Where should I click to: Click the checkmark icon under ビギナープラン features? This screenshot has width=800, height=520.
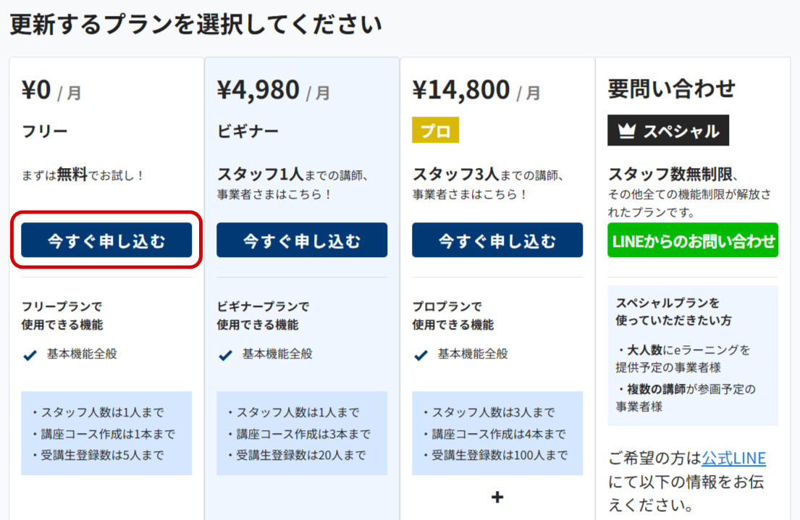pos(226,355)
